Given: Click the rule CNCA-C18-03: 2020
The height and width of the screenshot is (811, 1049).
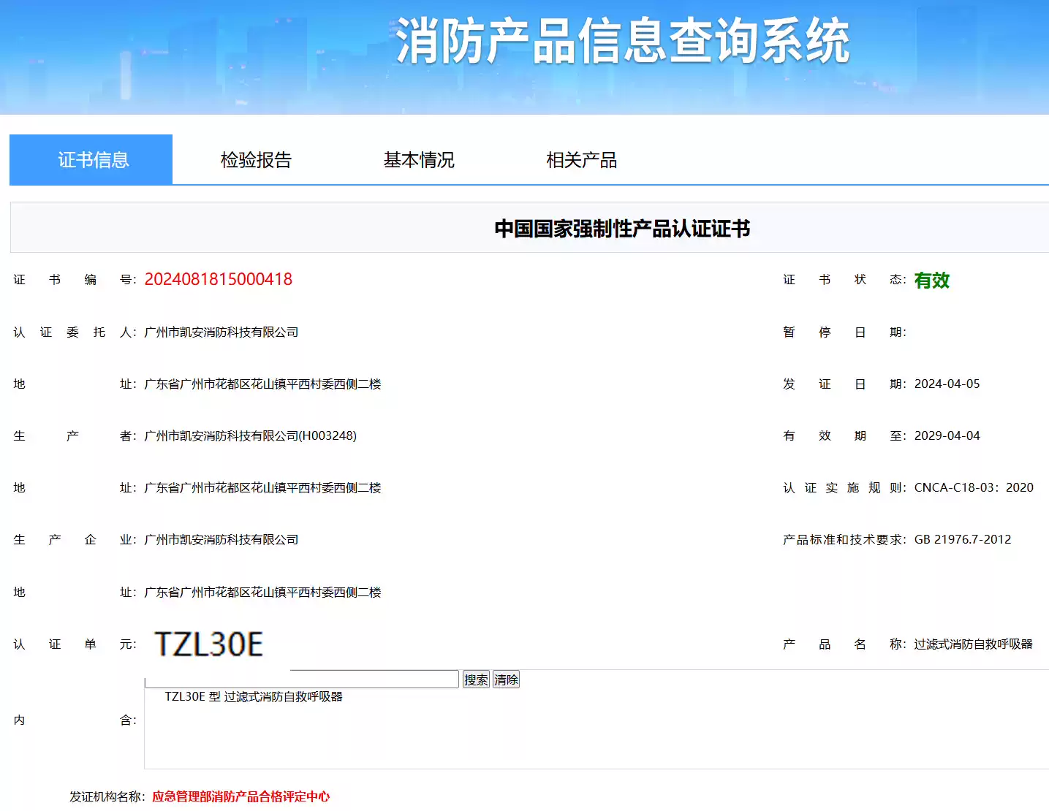Looking at the screenshot, I should coord(973,488).
